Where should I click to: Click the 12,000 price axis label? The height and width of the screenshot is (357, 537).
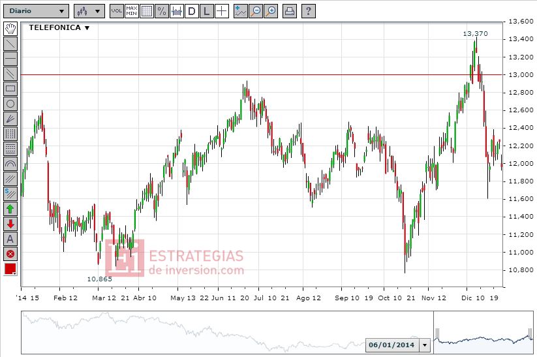(x=521, y=163)
